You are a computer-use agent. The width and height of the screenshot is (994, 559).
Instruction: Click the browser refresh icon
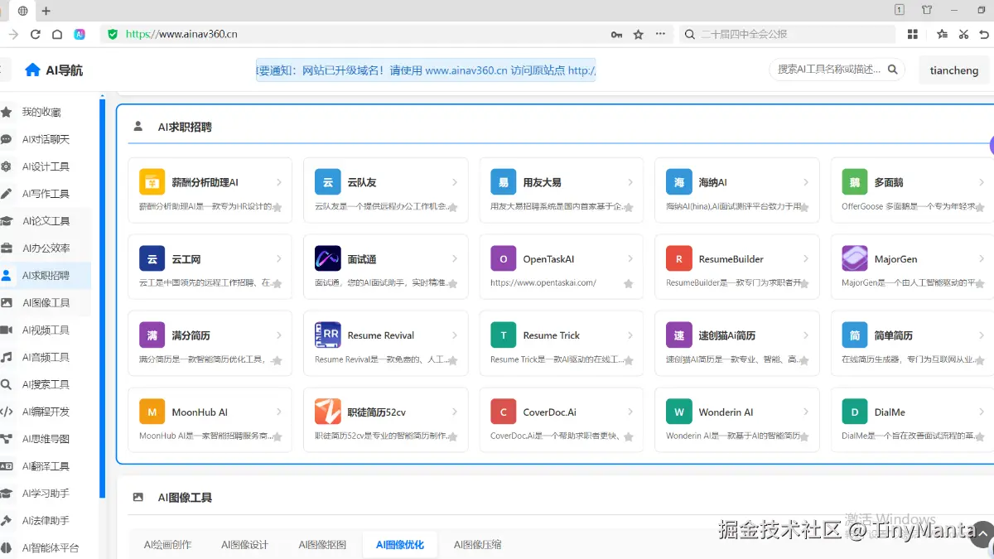coord(33,34)
